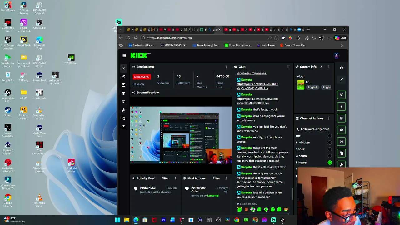Open the youtu.be/napxOApweBo link in chat
The width and height of the screenshot is (400, 225).
pyautogui.click(x=257, y=101)
